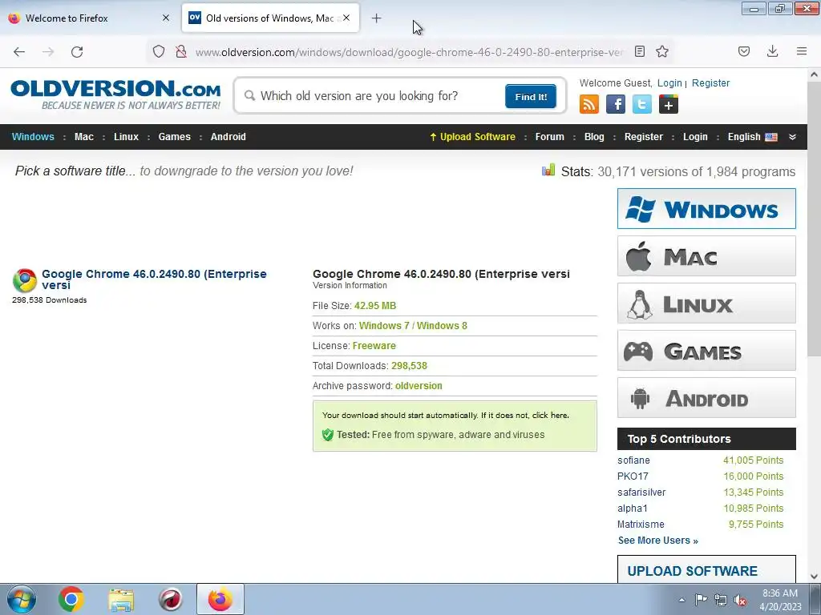Click the Games banner with gamepad
The height and width of the screenshot is (615, 821).
point(706,351)
